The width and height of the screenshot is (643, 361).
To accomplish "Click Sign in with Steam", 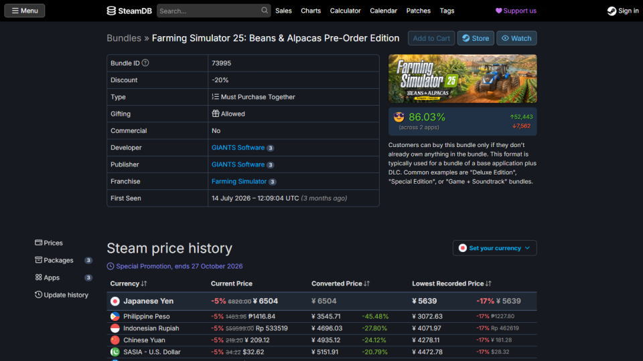I will (623, 11).
